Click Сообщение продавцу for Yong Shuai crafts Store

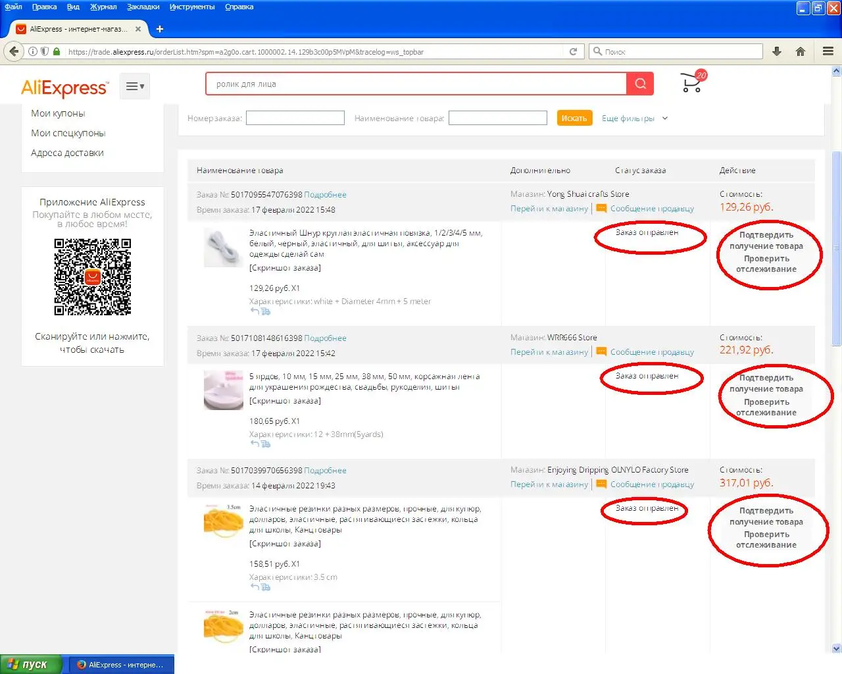click(x=652, y=209)
